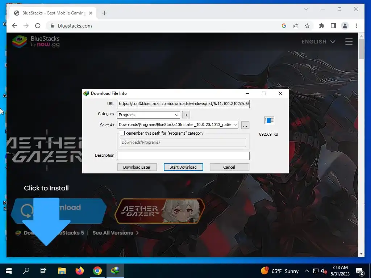371x278 pixels.
Task: Click the page vertical scrollbar thumb
Action: (361, 49)
